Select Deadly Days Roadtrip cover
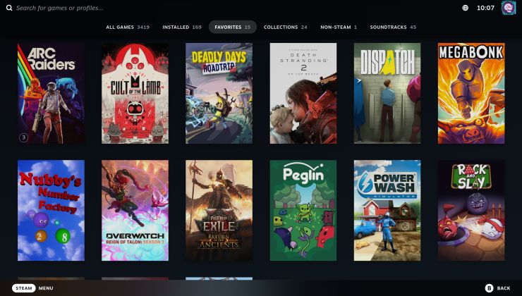The image size is (522, 296). tap(219, 94)
